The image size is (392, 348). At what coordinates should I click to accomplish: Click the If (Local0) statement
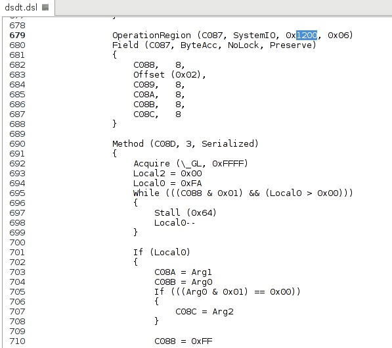coord(162,253)
